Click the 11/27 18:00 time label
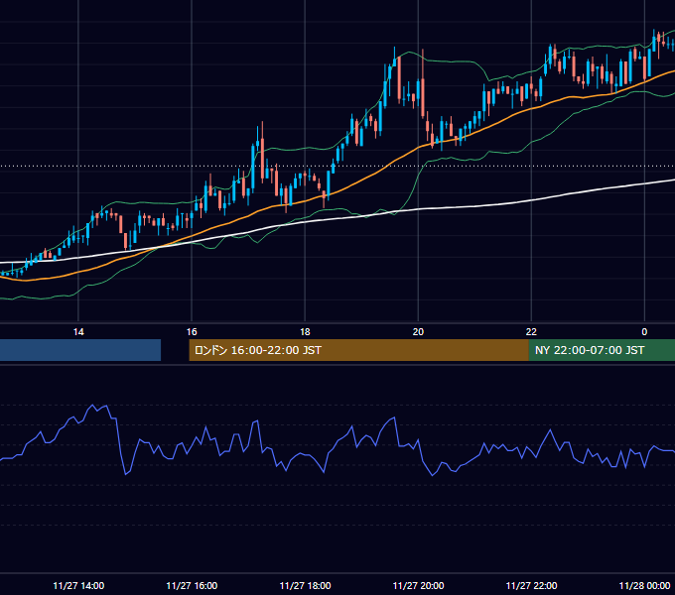Image resolution: width=675 pixels, height=595 pixels. pyautogui.click(x=305, y=585)
